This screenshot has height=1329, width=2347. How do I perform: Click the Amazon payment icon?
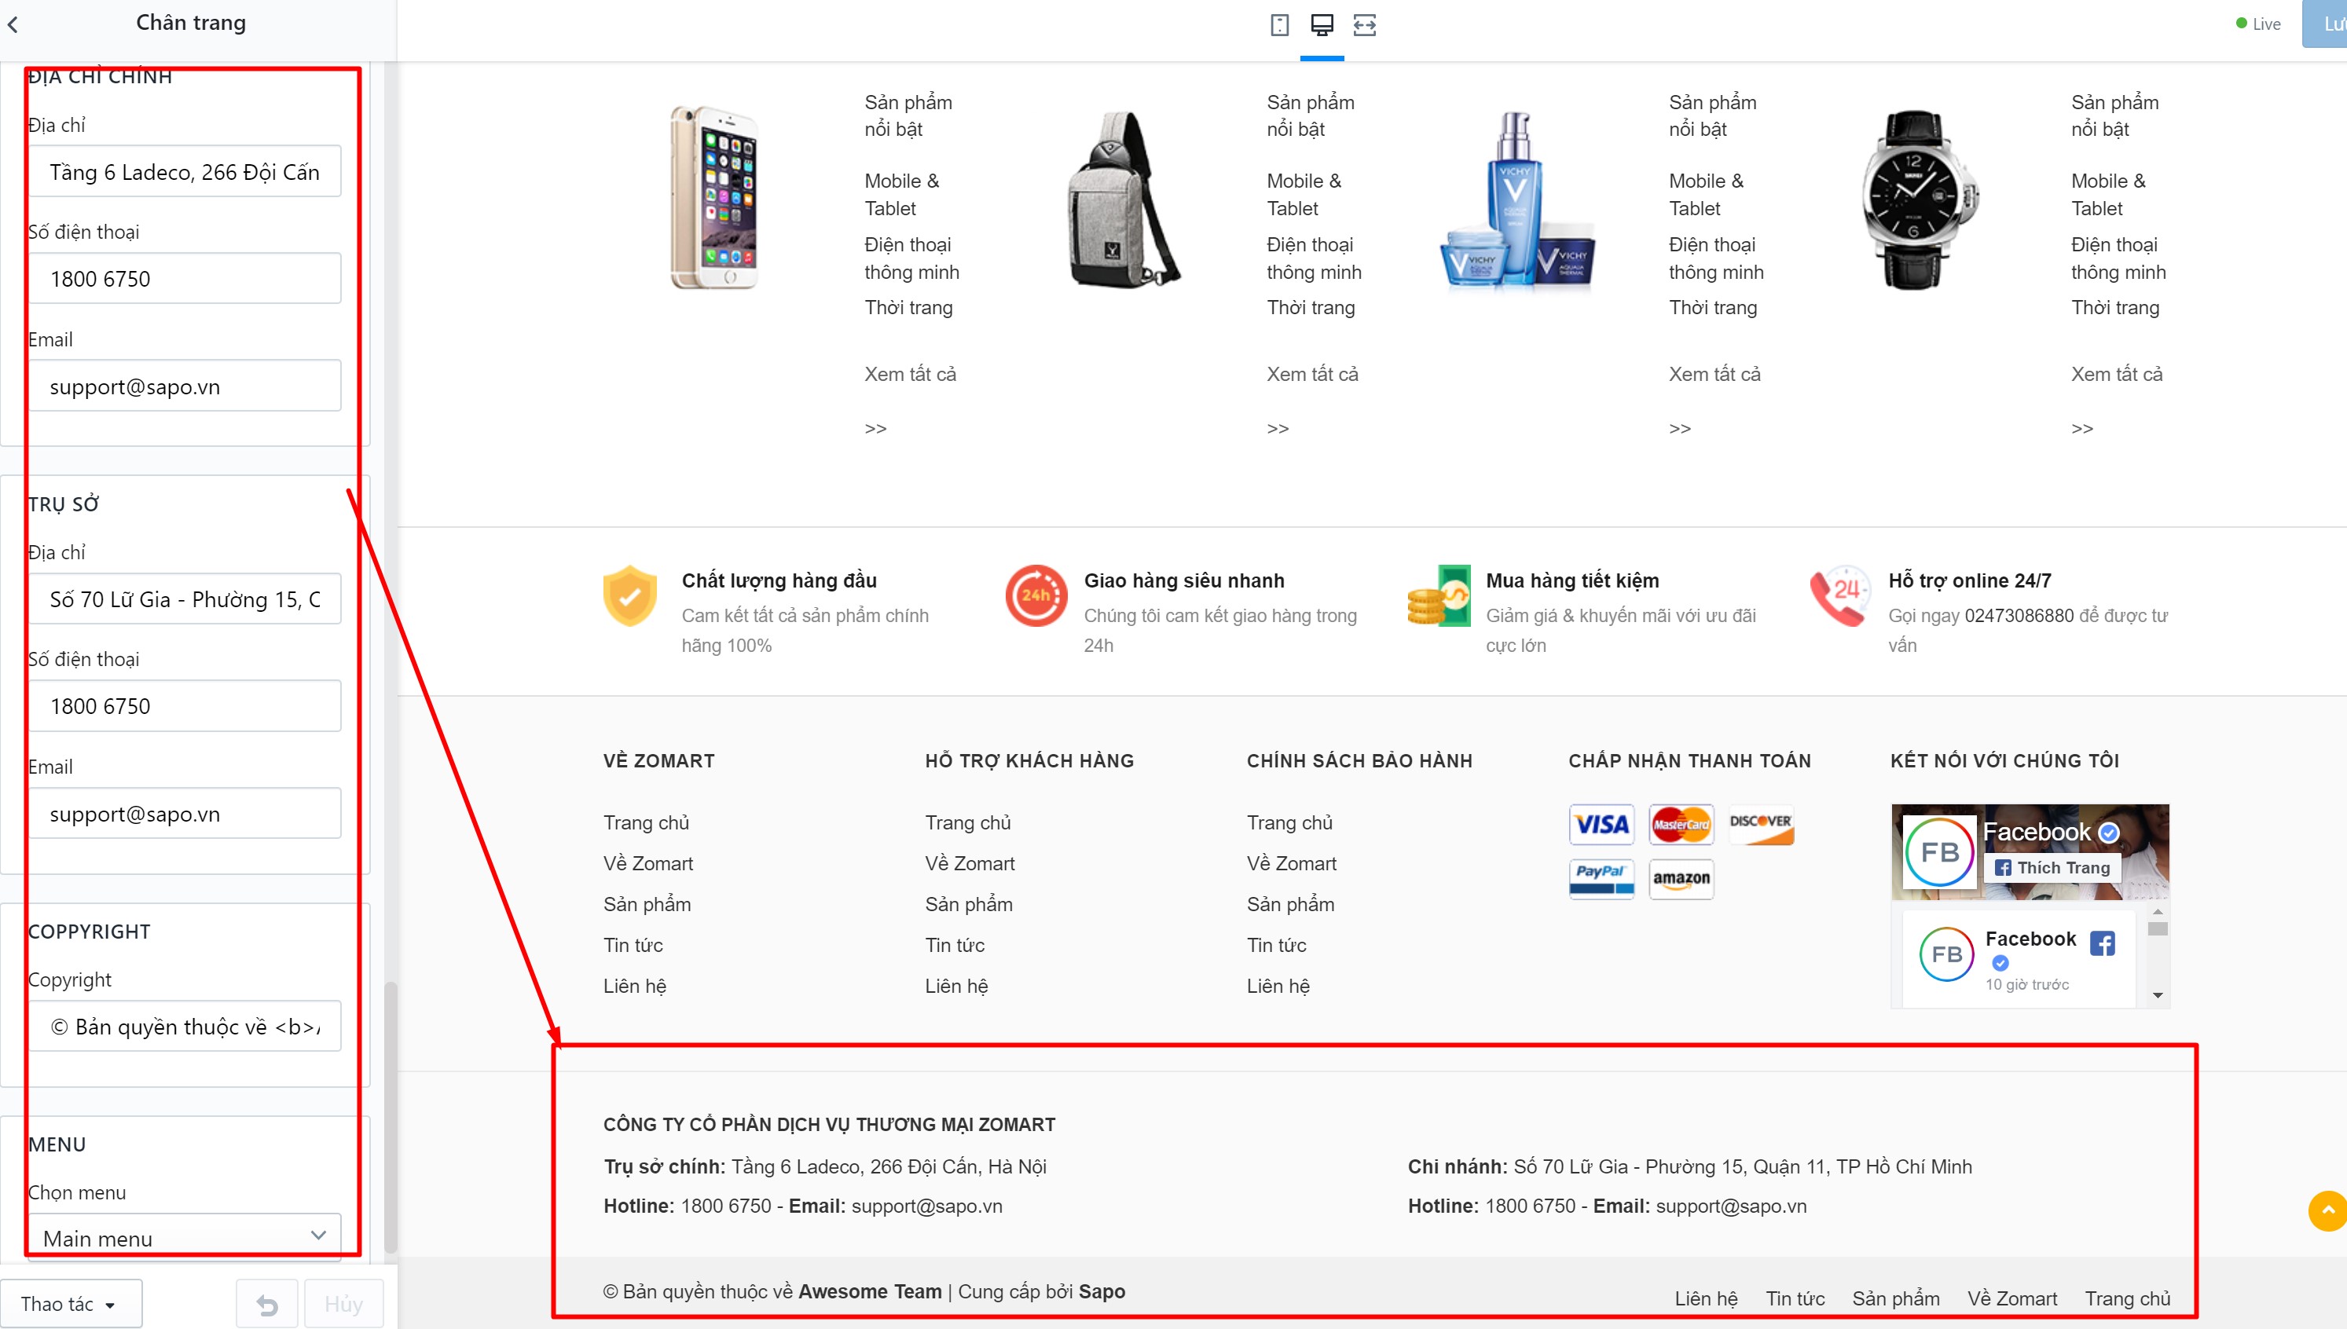click(1681, 879)
